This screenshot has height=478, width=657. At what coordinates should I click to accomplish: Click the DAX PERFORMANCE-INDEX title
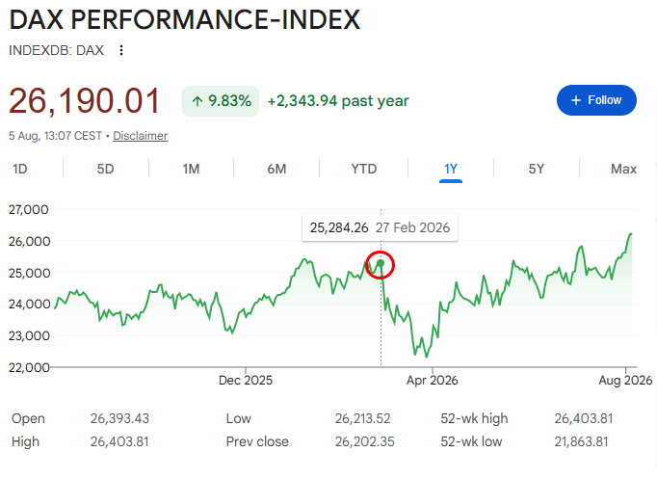tap(185, 19)
